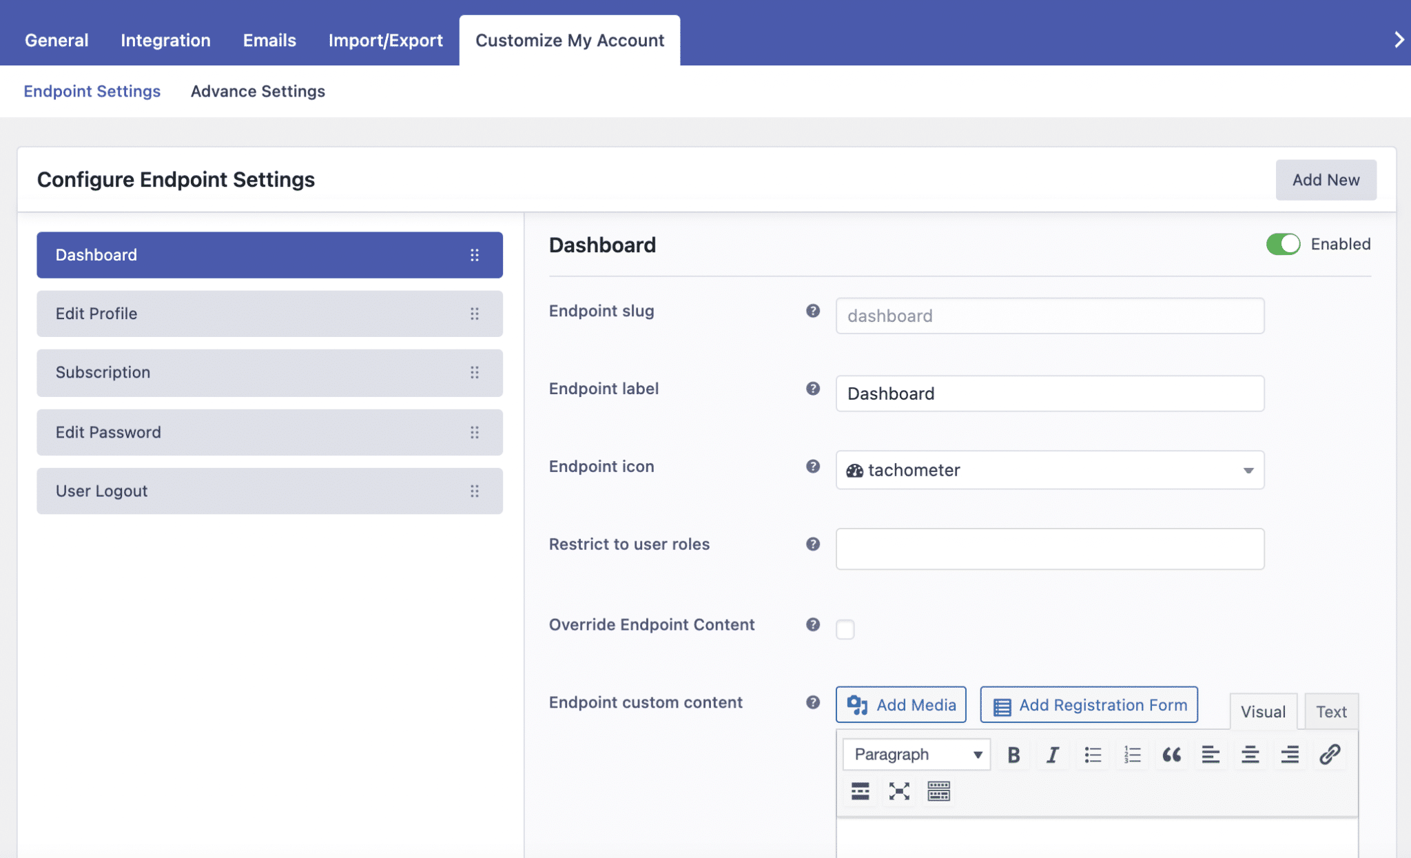Open Advance Settings
This screenshot has width=1411, height=858.
258,91
